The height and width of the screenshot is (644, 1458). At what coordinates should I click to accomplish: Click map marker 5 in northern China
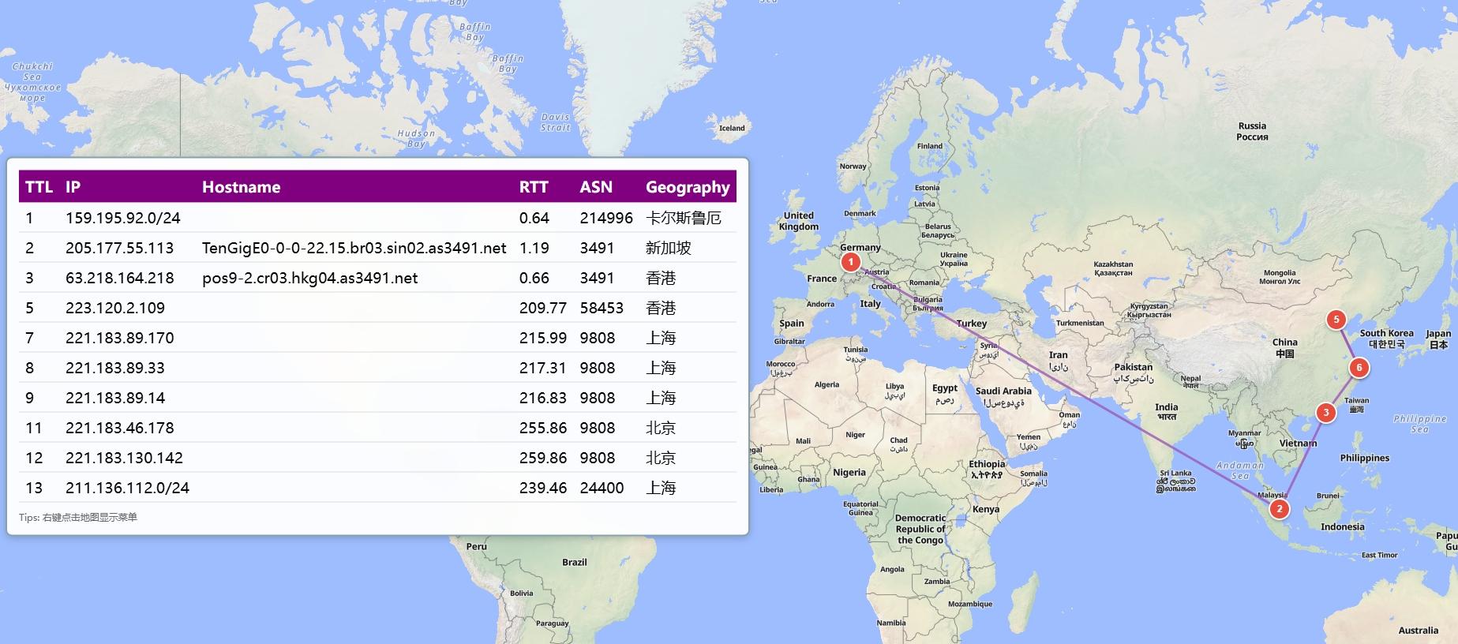tap(1336, 320)
